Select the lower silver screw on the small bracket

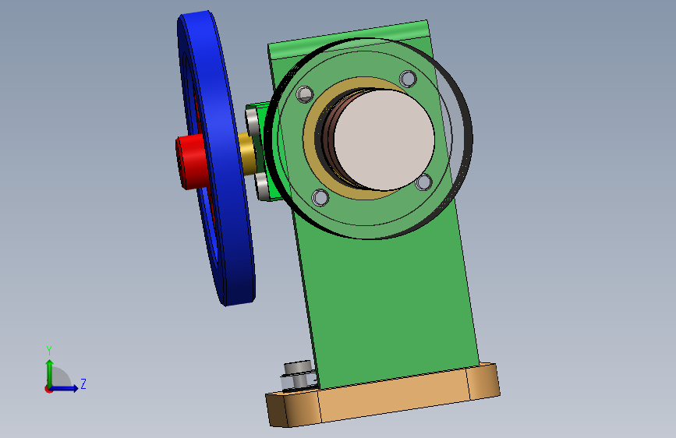(263, 185)
